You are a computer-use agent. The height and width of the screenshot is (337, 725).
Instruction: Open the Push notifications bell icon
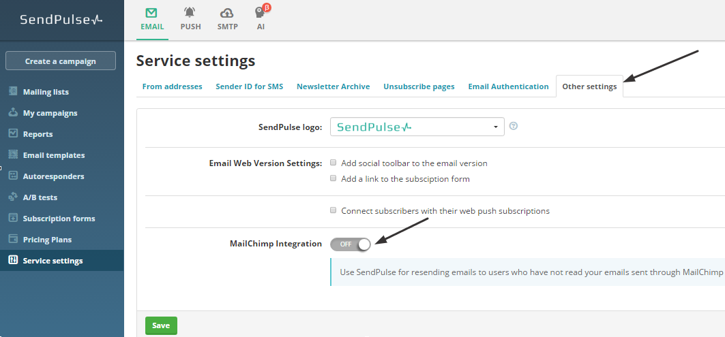click(190, 13)
